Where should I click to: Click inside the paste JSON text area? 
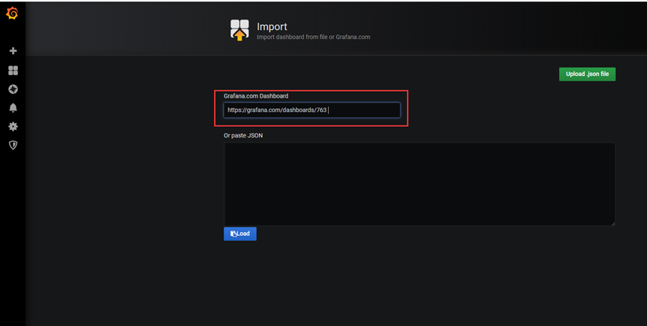point(420,184)
